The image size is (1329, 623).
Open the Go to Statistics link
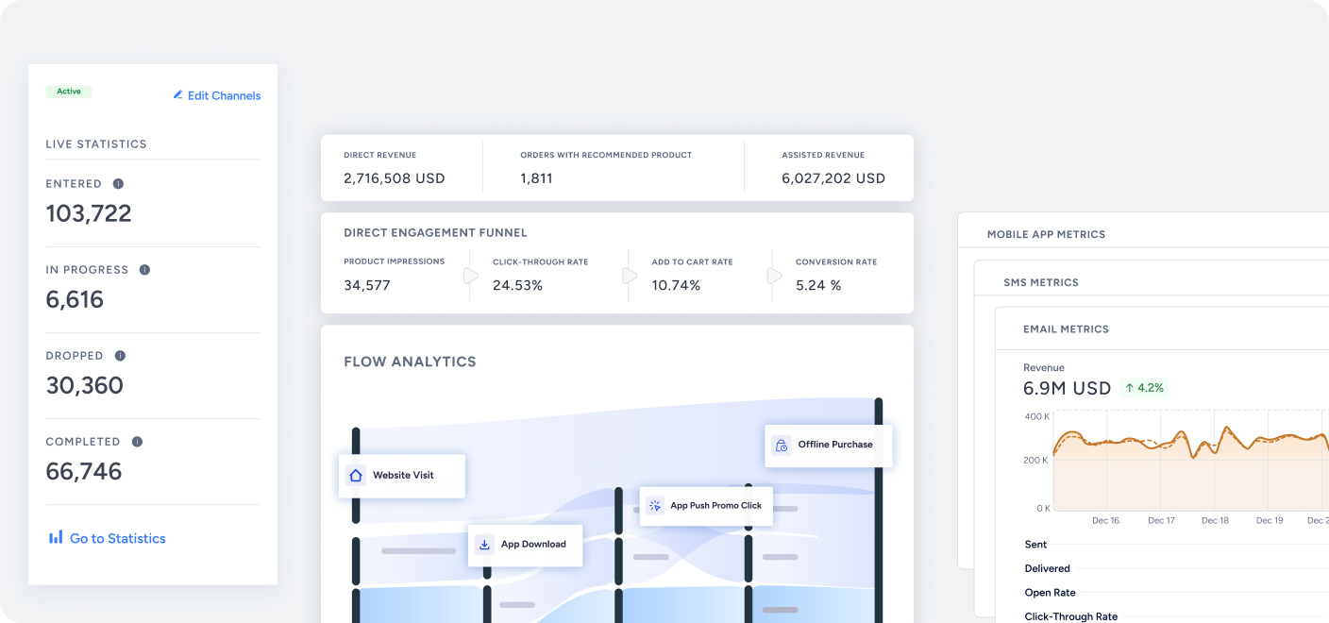pyautogui.click(x=117, y=538)
